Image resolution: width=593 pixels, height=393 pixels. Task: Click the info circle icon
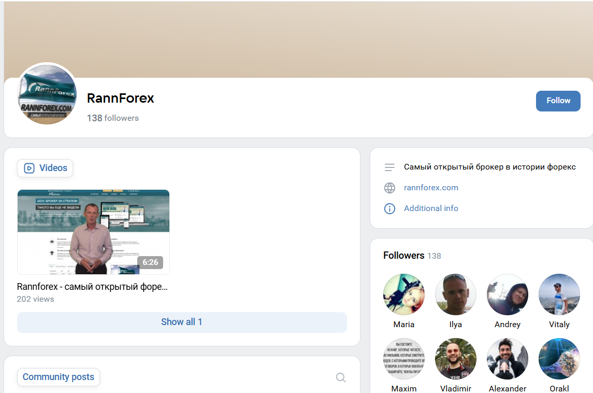click(389, 208)
